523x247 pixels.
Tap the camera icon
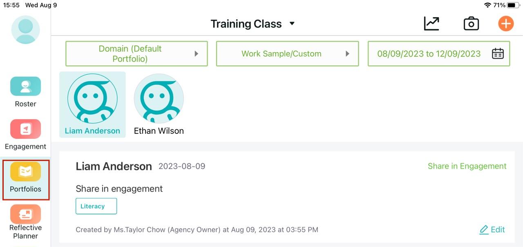coord(471,24)
